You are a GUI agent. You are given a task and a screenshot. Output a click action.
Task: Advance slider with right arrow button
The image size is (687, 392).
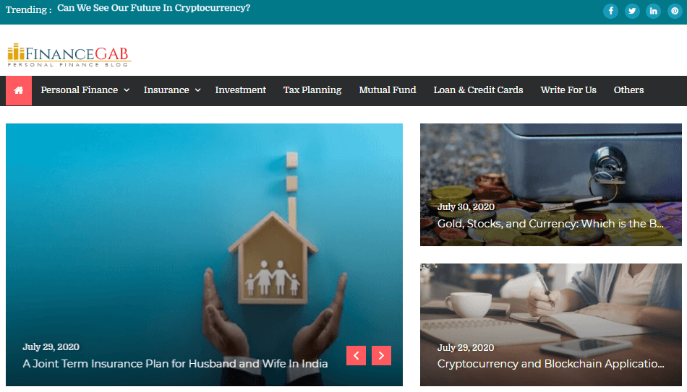(x=381, y=355)
